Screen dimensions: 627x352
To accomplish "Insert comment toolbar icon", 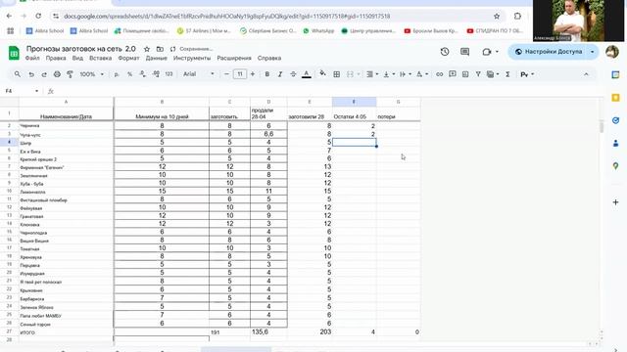I will point(453,74).
